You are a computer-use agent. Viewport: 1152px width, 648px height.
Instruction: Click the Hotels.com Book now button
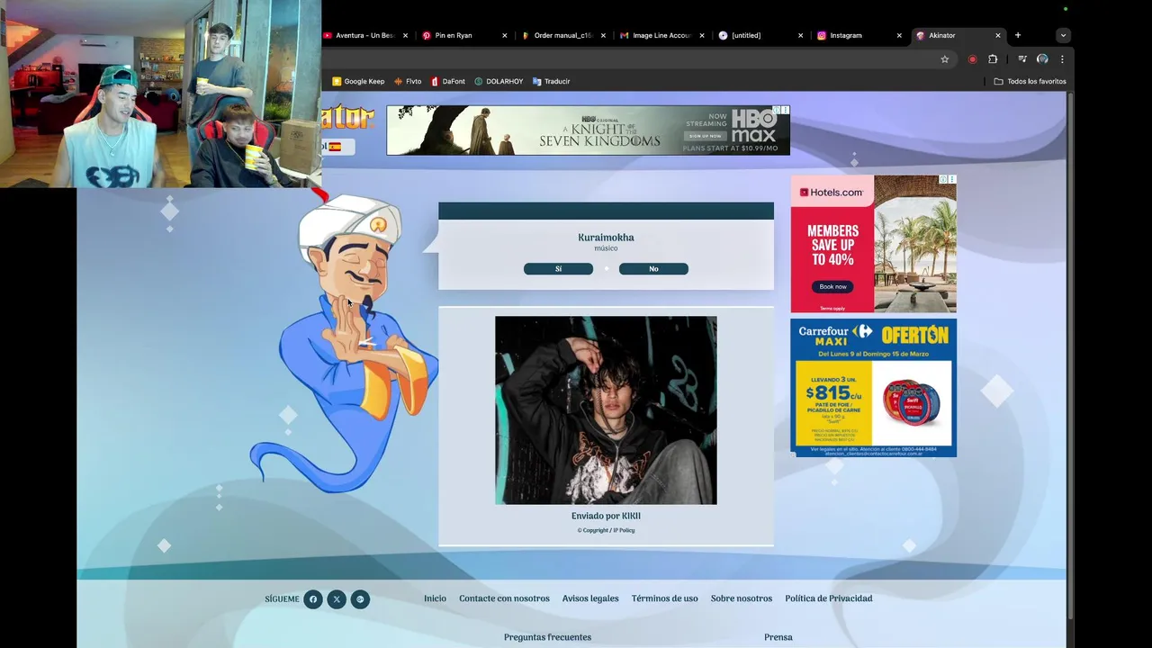pyautogui.click(x=832, y=286)
